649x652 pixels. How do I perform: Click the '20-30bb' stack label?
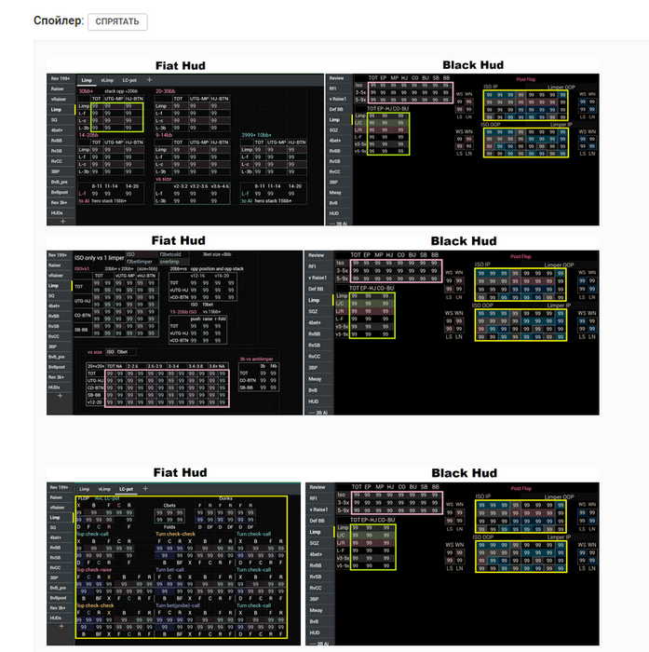[166, 91]
